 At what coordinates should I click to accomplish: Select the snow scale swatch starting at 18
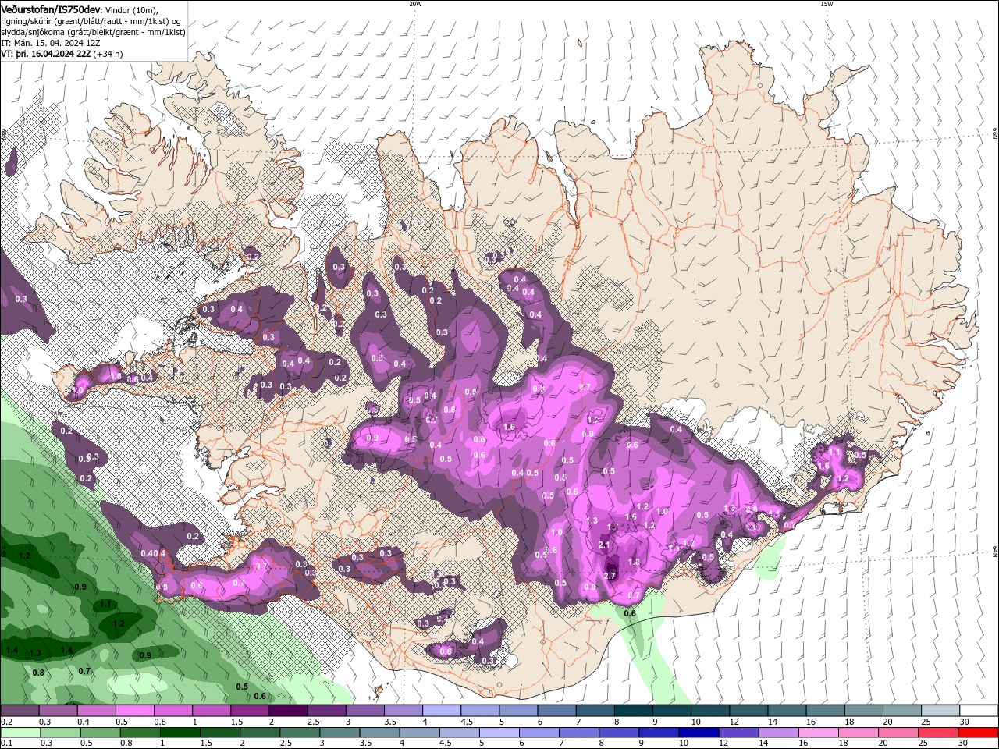pyautogui.click(x=864, y=711)
